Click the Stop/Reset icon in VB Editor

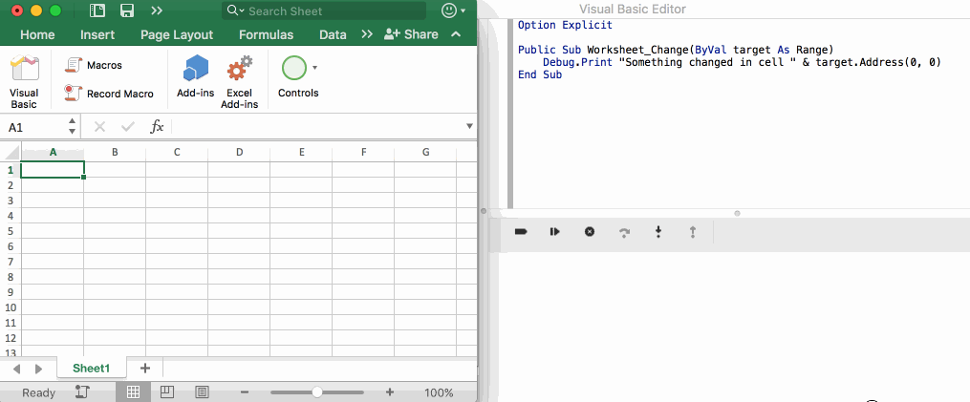click(x=590, y=232)
